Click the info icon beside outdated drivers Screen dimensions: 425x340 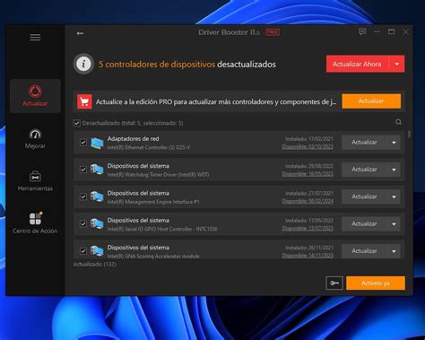(x=83, y=64)
